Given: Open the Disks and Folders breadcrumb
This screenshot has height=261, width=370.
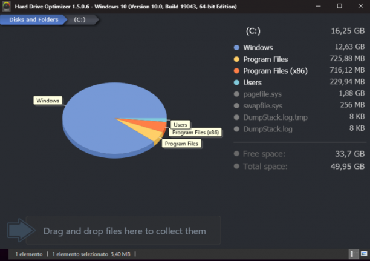Looking at the screenshot, I should point(33,19).
